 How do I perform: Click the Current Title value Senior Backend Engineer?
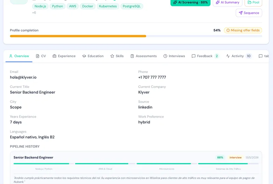[x=32, y=92]
